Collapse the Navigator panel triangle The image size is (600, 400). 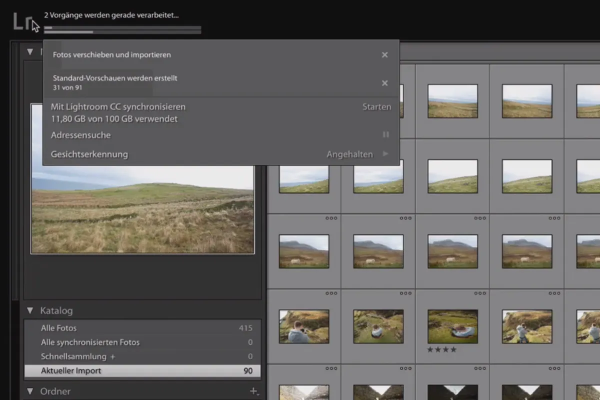coord(30,51)
